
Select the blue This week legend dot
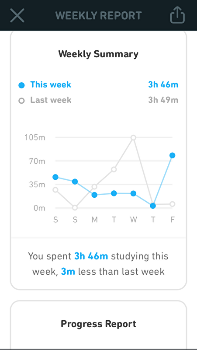21,85
